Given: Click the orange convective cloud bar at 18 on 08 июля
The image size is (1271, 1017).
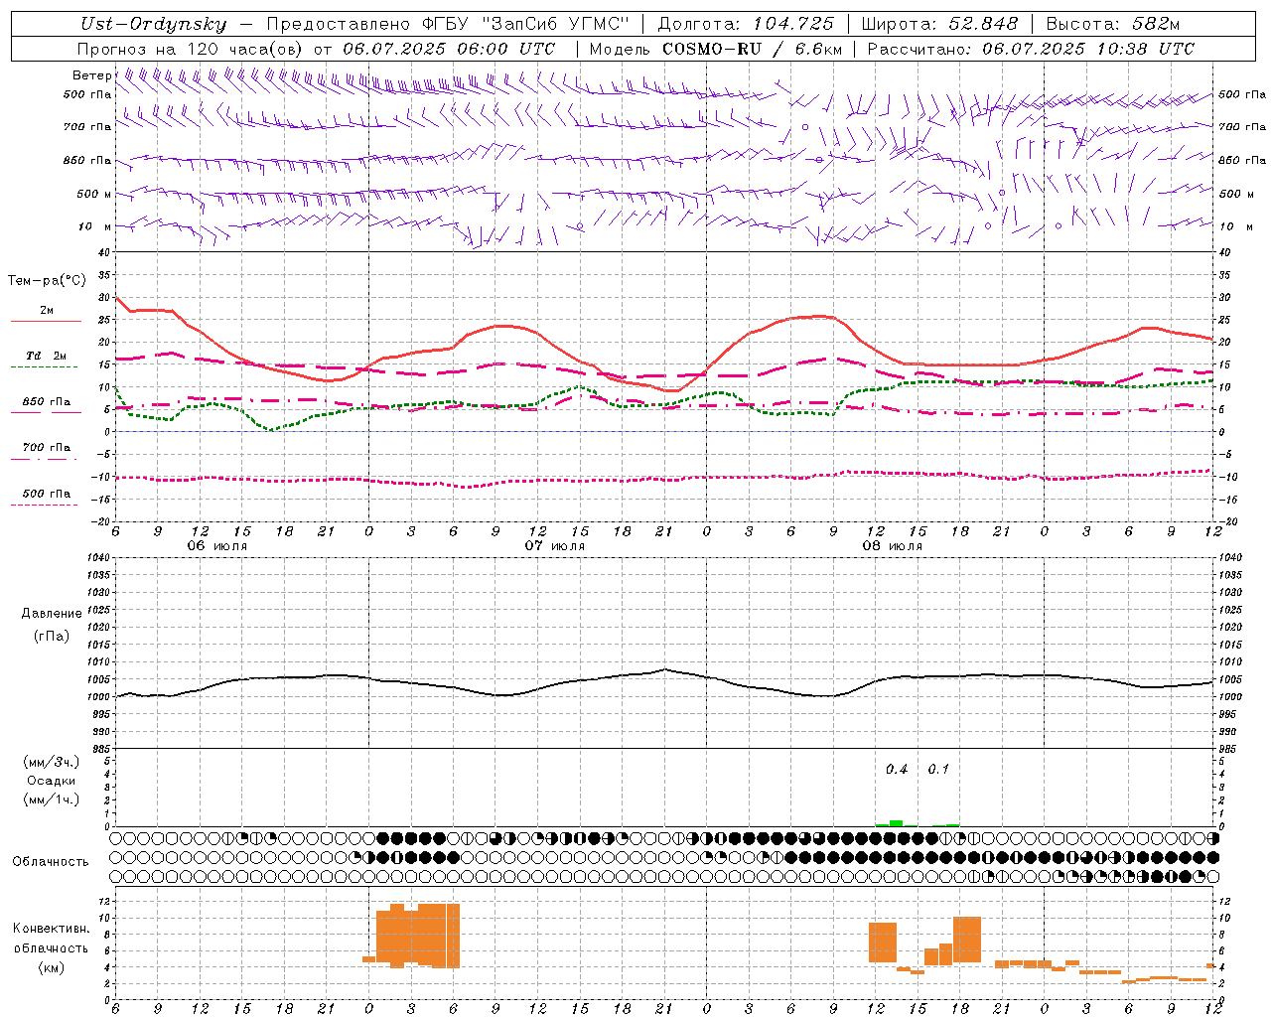Looking at the screenshot, I should pyautogui.click(x=967, y=939).
